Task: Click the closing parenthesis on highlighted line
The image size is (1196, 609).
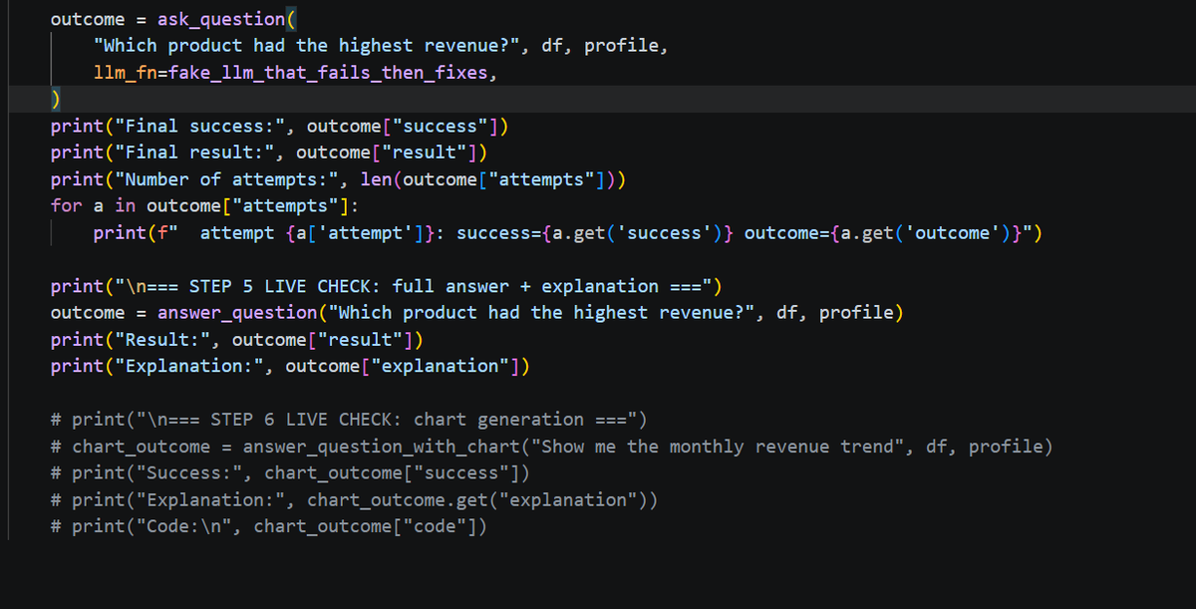Action: click(x=56, y=100)
